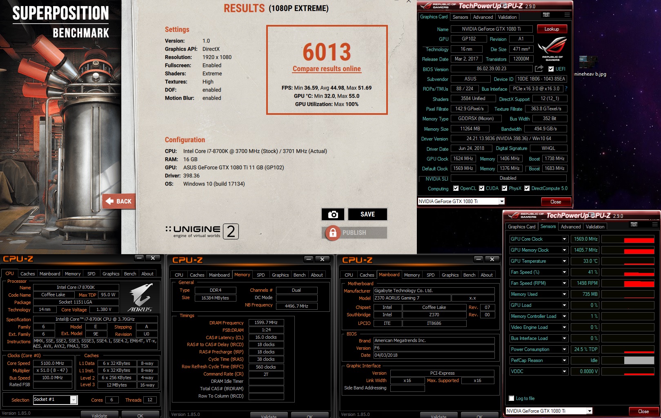The height and width of the screenshot is (418, 661).
Task: Click the Z370 AORUS Gaming 7 model field
Action: (x=412, y=298)
